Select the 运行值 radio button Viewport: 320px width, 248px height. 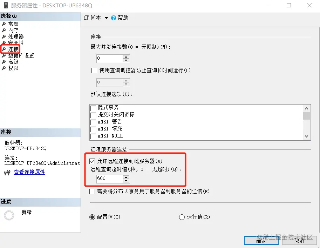click(x=182, y=217)
